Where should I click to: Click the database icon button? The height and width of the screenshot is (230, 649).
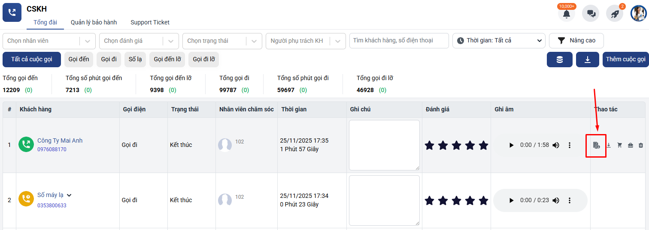click(x=560, y=60)
